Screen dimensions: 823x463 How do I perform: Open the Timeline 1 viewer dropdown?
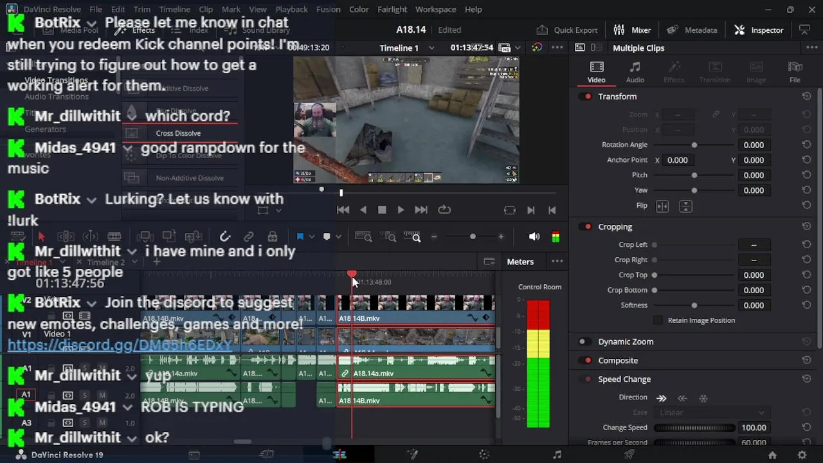tap(431, 48)
